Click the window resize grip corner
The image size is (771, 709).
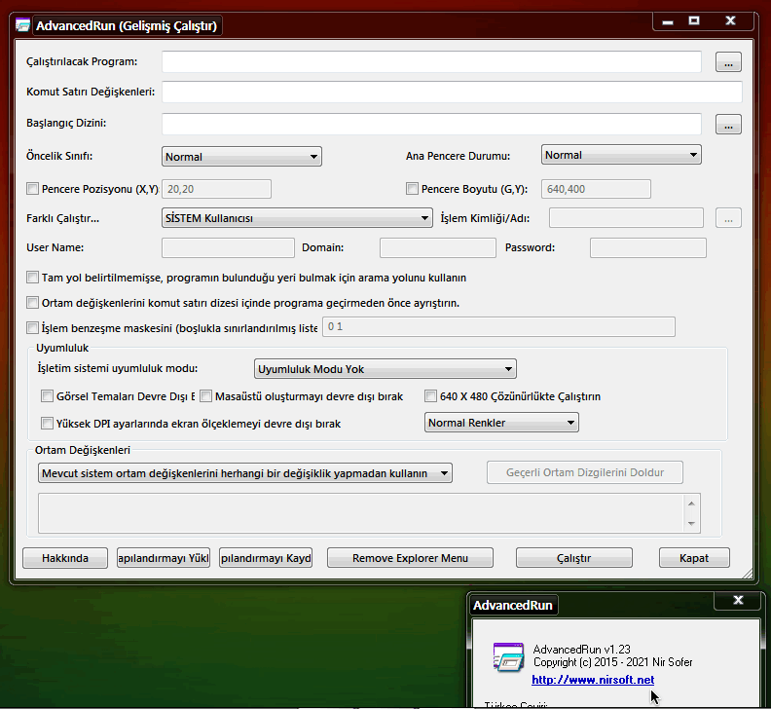coord(747,573)
